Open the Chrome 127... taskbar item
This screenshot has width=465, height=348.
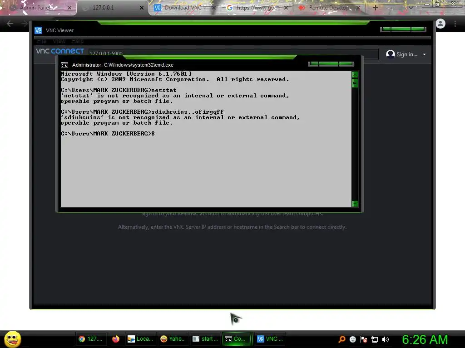90,339
